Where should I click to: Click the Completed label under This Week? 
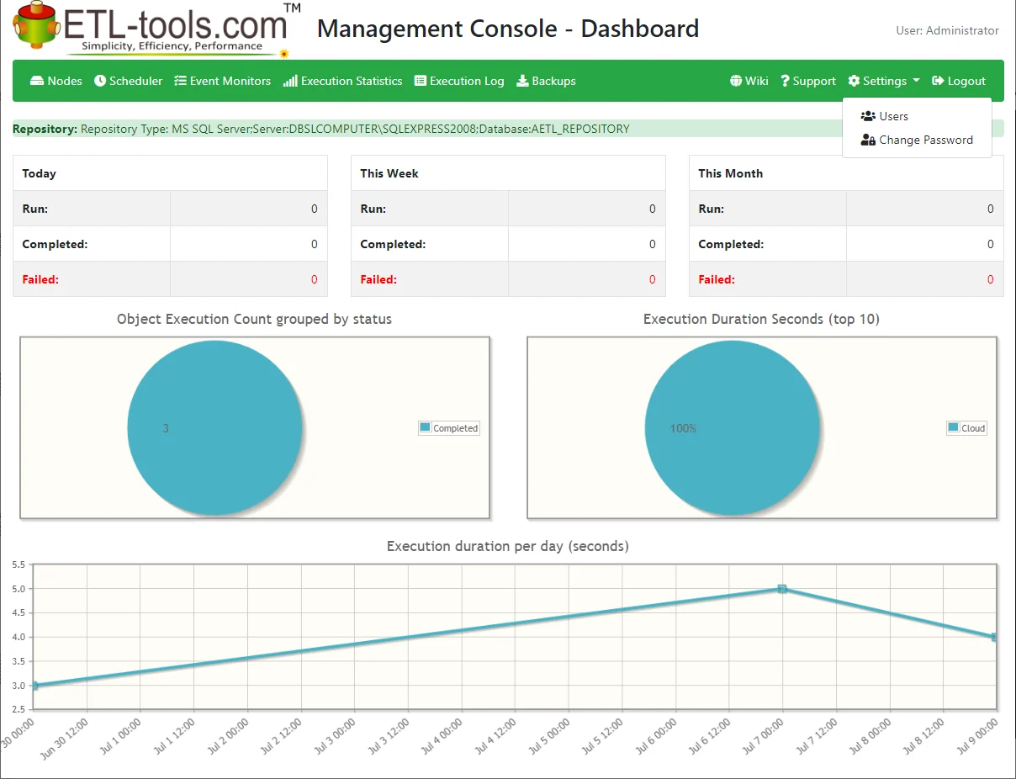click(x=393, y=244)
